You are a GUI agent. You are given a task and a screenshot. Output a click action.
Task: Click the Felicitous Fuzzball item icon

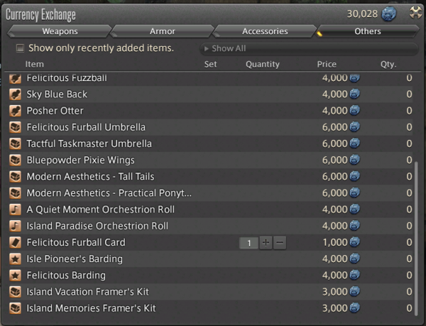coord(15,78)
